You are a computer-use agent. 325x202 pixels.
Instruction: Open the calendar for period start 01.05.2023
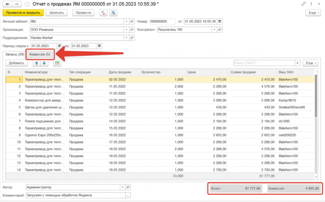coord(60,46)
